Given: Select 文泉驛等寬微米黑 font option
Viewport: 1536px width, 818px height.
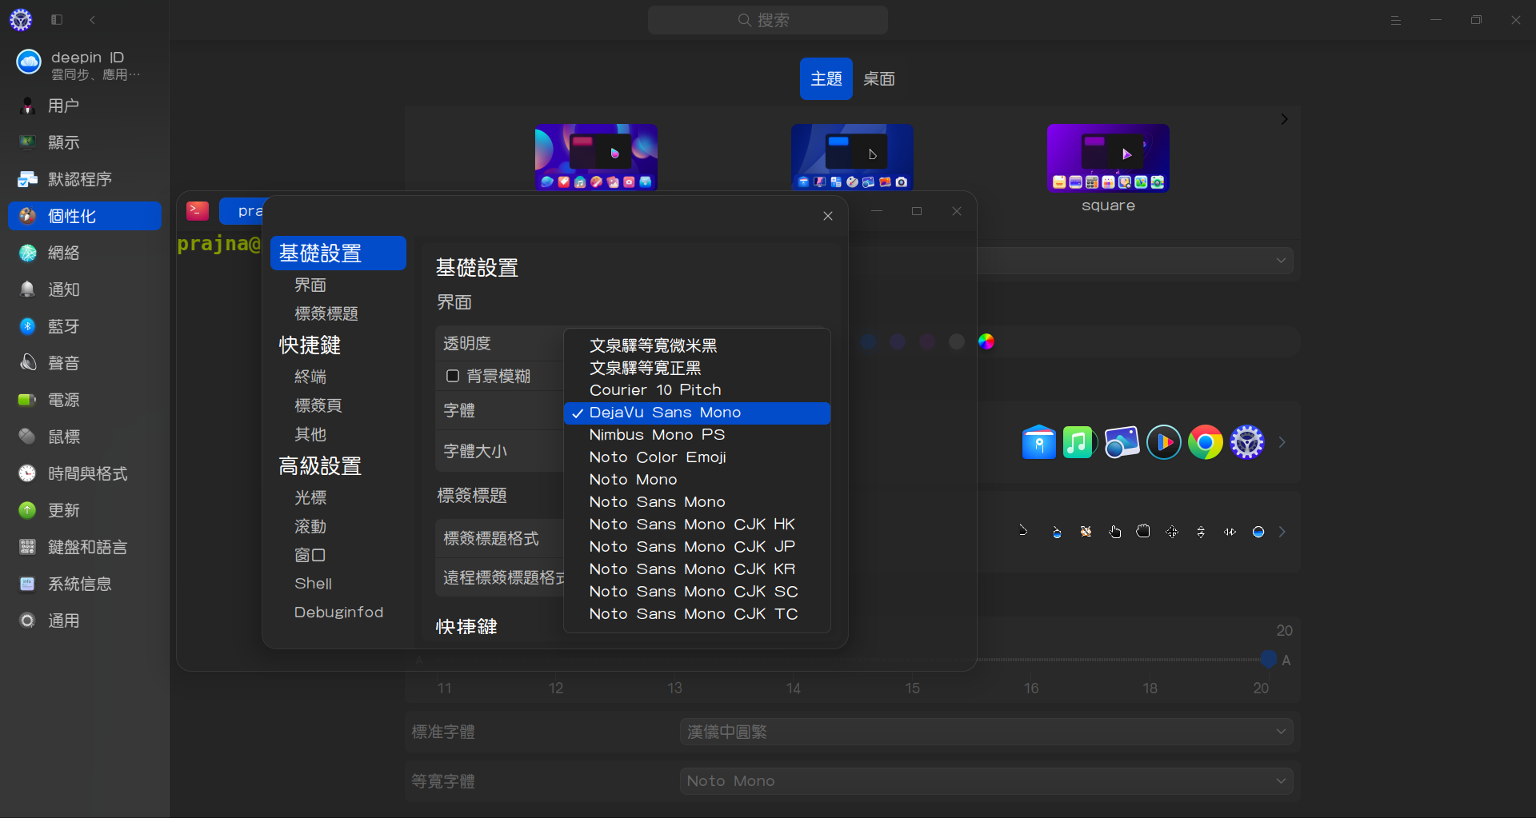Looking at the screenshot, I should (x=697, y=345).
